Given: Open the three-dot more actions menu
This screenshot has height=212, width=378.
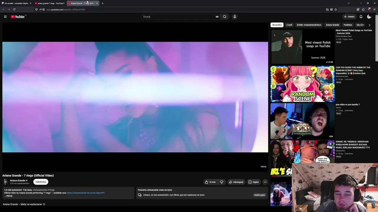Looking at the screenshot, I should (265, 182).
